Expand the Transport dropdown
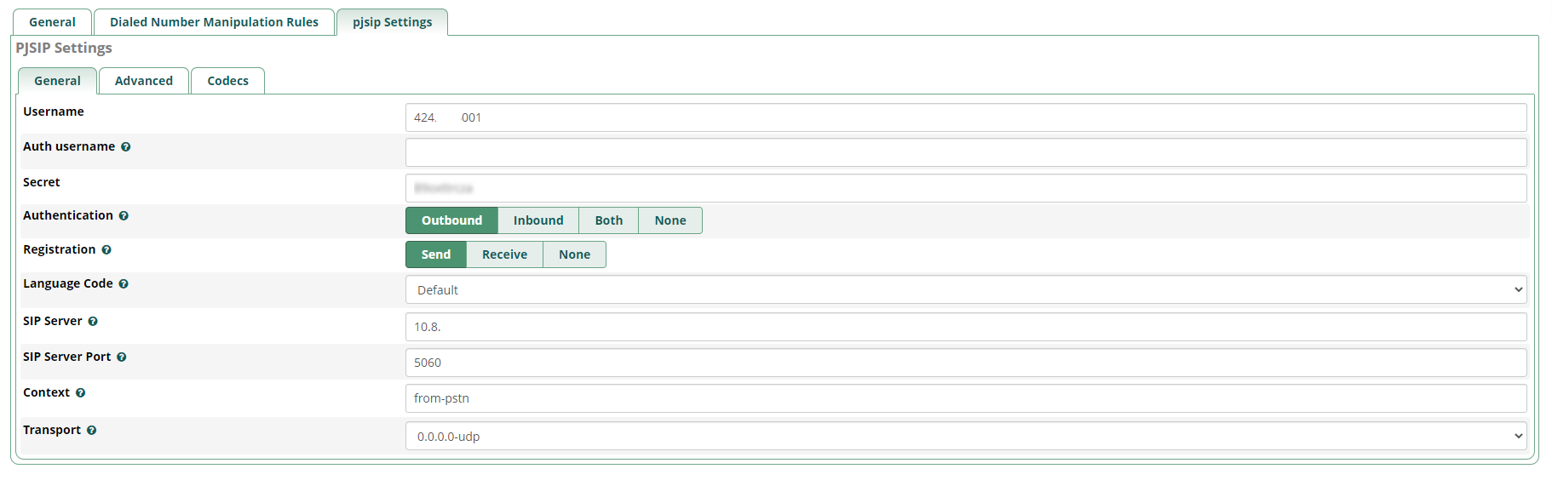This screenshot has width=1552, height=503. click(x=965, y=437)
